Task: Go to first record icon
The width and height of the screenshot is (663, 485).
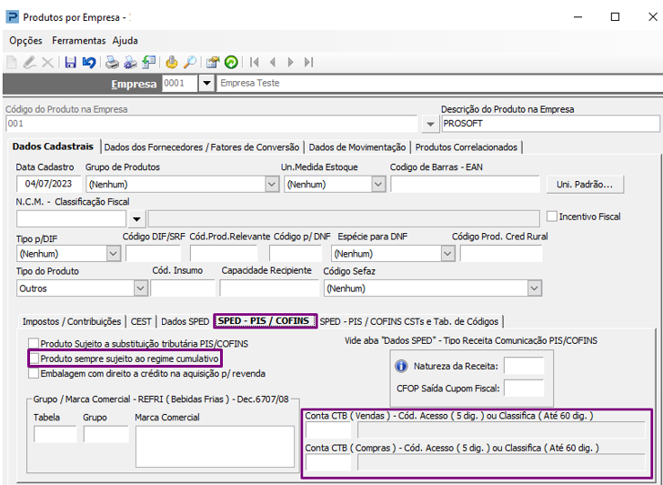Action: [254, 63]
